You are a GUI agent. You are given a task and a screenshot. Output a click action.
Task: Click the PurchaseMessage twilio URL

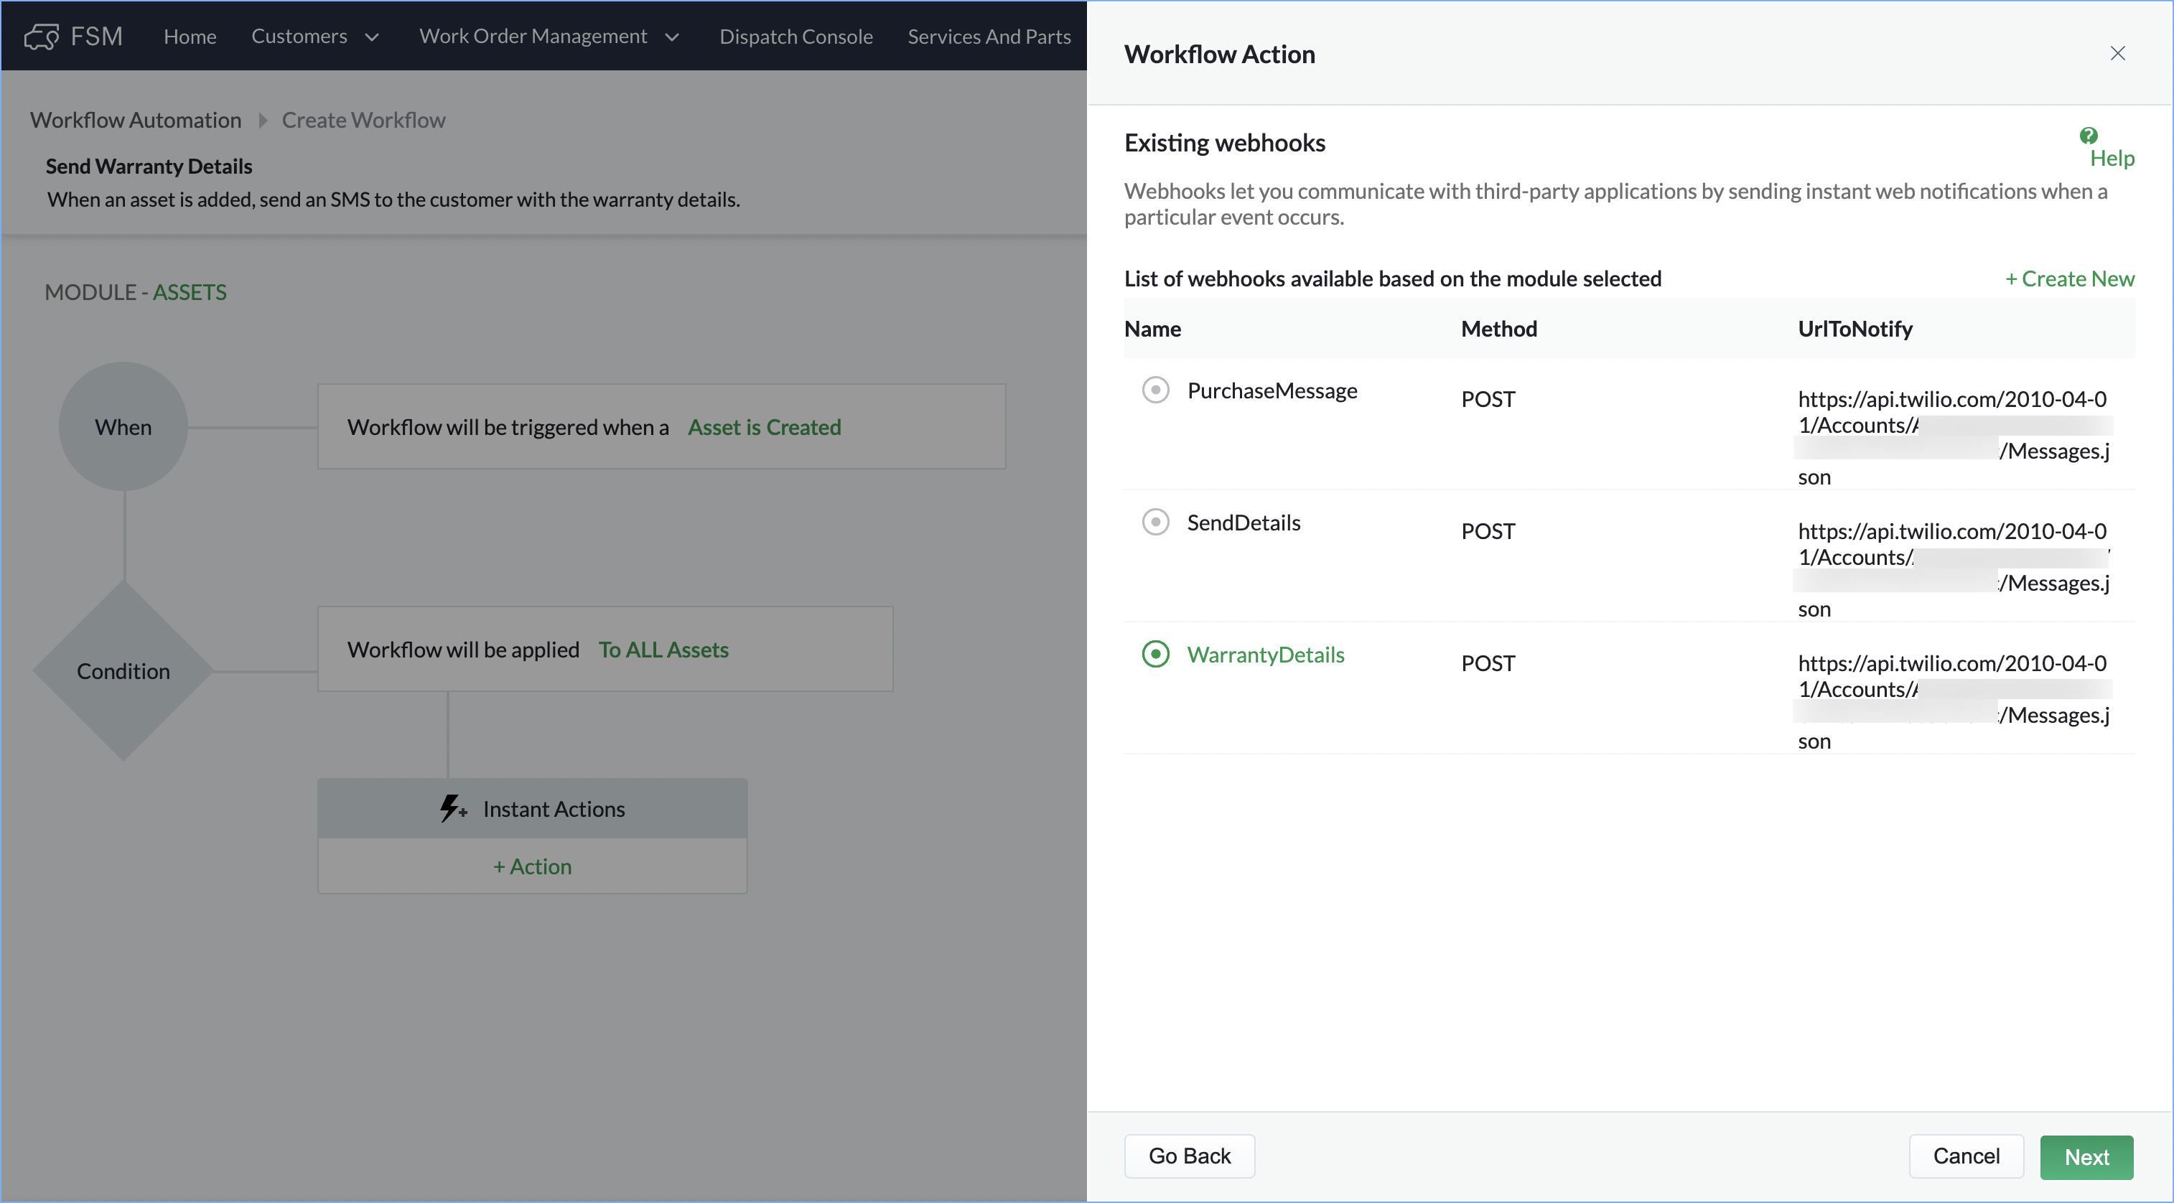click(1954, 438)
